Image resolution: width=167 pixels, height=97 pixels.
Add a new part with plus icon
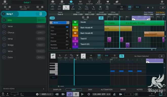(x=38, y=7)
